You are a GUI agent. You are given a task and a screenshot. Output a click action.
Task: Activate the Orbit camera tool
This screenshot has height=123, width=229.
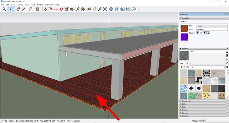pyautogui.click(x=89, y=9)
